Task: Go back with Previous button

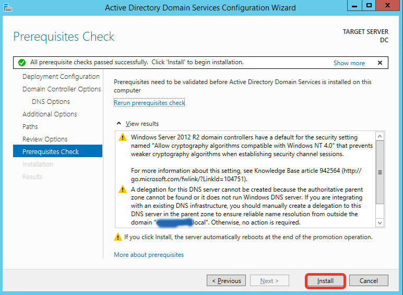Action: click(x=227, y=281)
